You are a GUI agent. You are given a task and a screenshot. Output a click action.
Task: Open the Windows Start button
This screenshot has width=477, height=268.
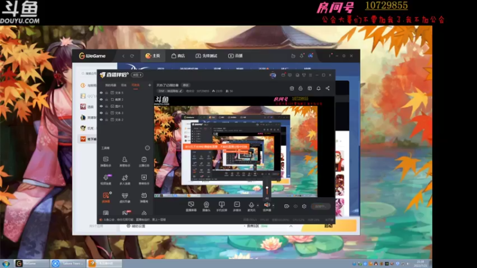point(6,263)
